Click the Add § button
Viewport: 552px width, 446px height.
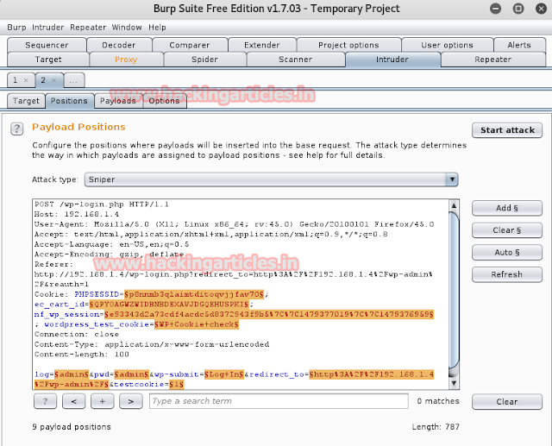coord(507,208)
